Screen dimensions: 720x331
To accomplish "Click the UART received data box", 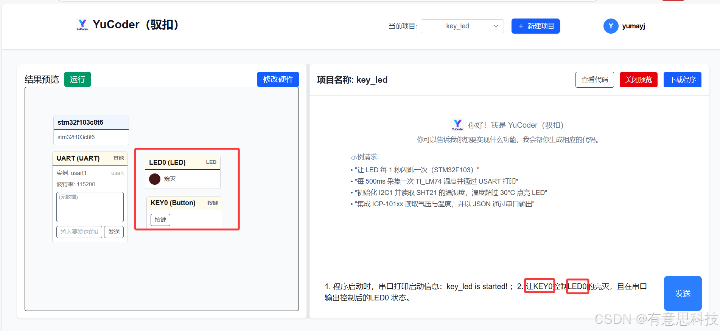I will click(x=90, y=207).
